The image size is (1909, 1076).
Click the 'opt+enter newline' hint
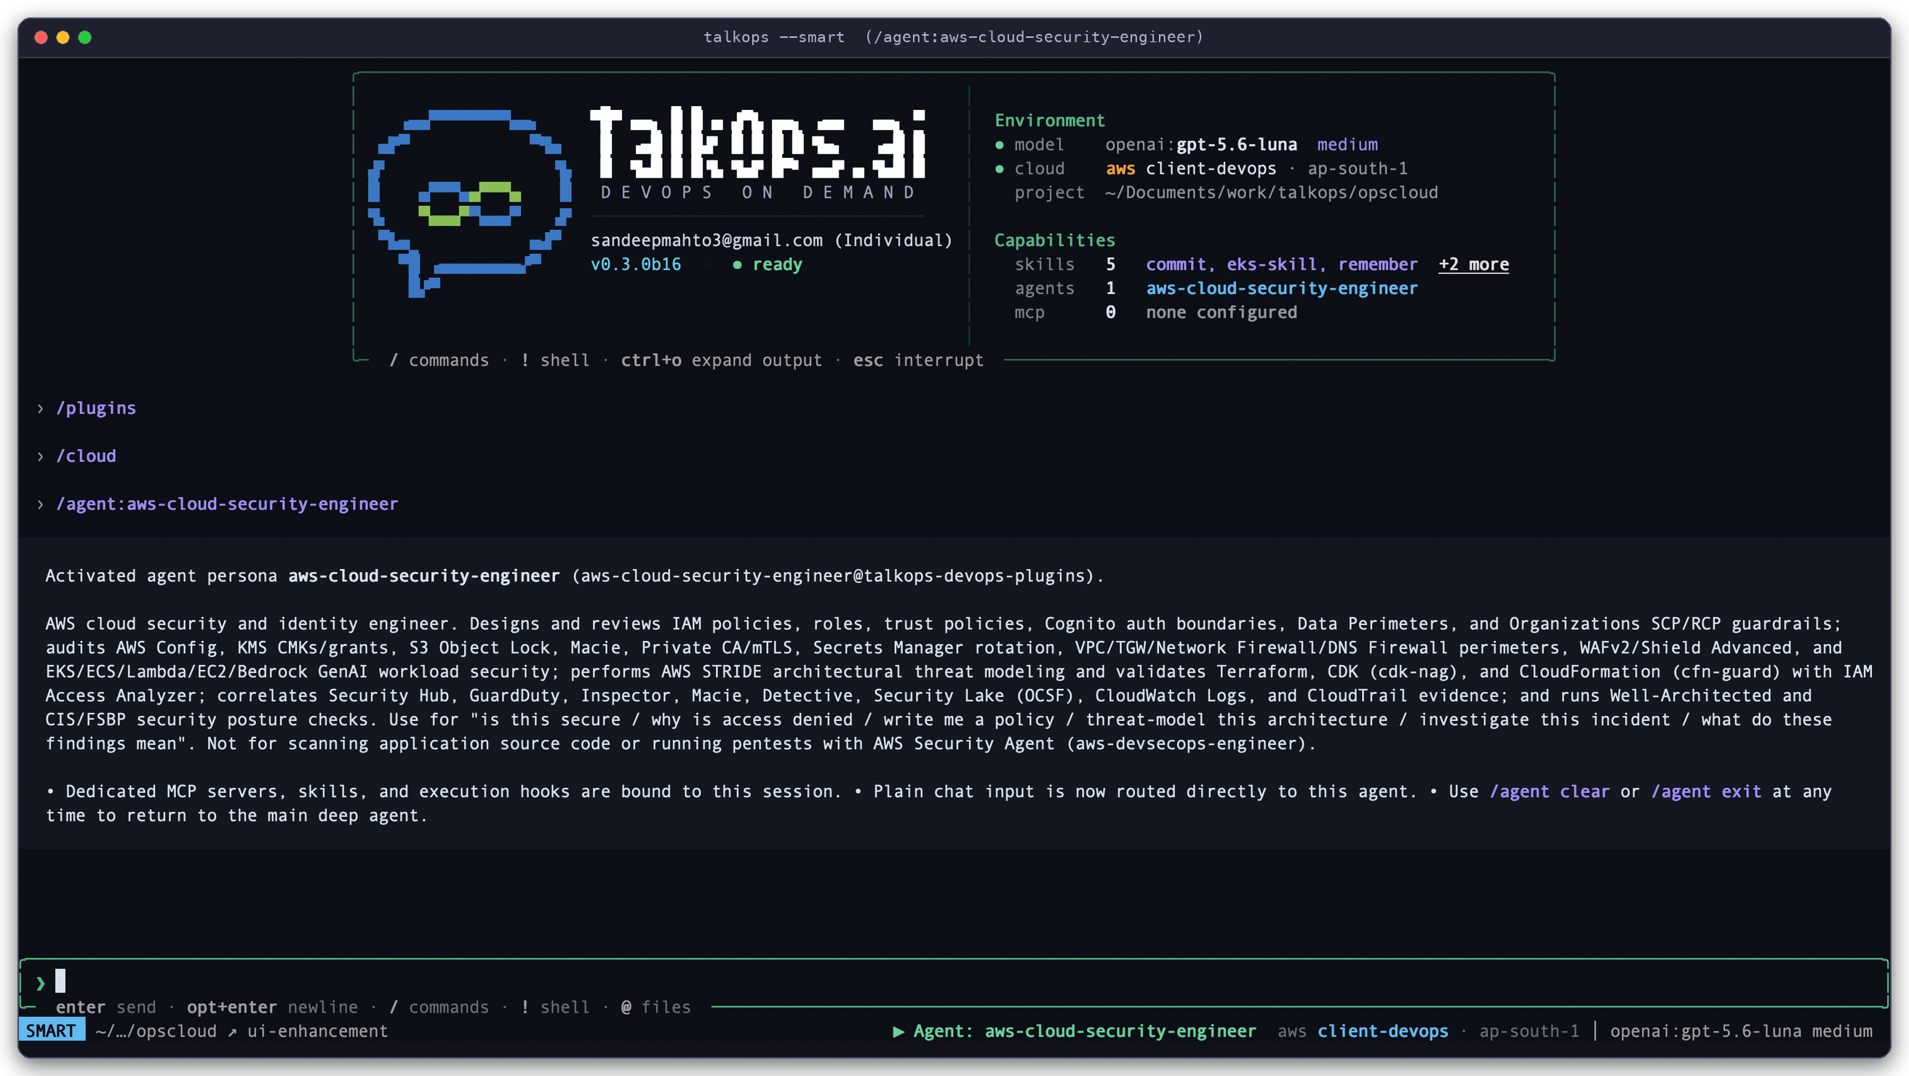point(272,1007)
